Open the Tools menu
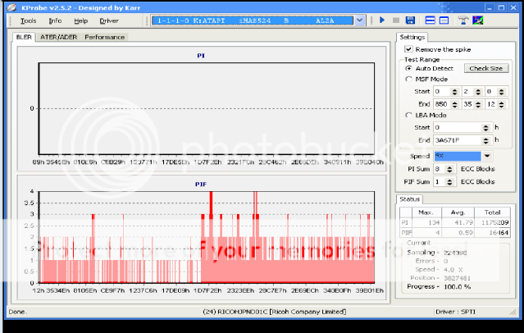 pyautogui.click(x=28, y=20)
